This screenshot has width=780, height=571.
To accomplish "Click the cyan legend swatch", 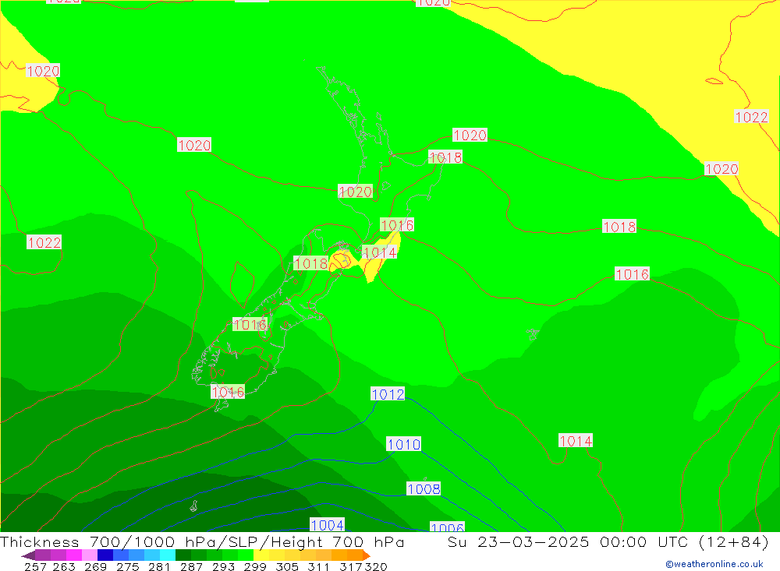I will tap(168, 555).
